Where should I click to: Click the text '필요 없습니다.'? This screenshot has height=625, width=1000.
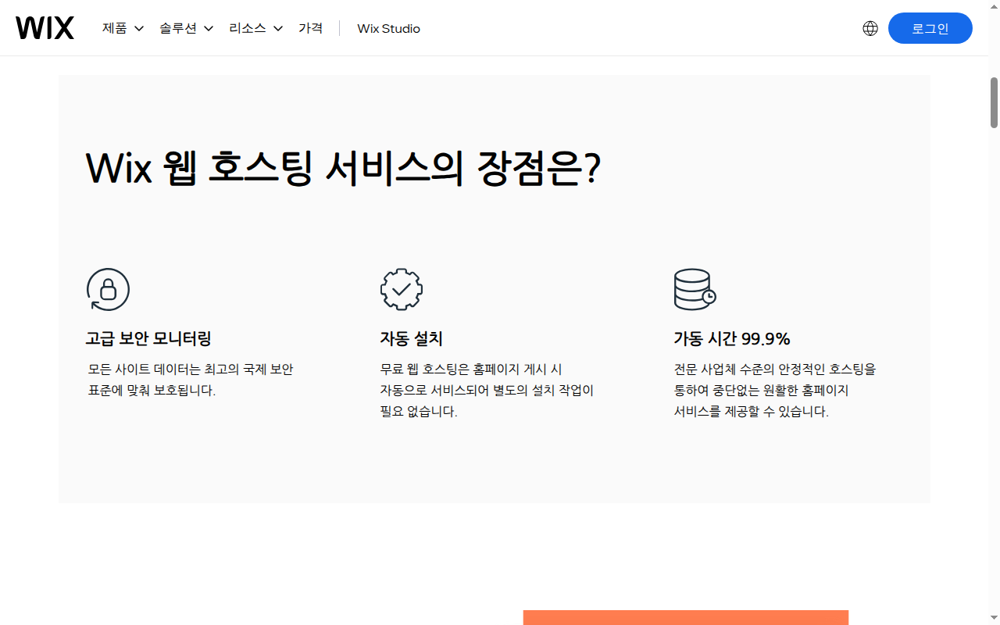click(x=419, y=411)
